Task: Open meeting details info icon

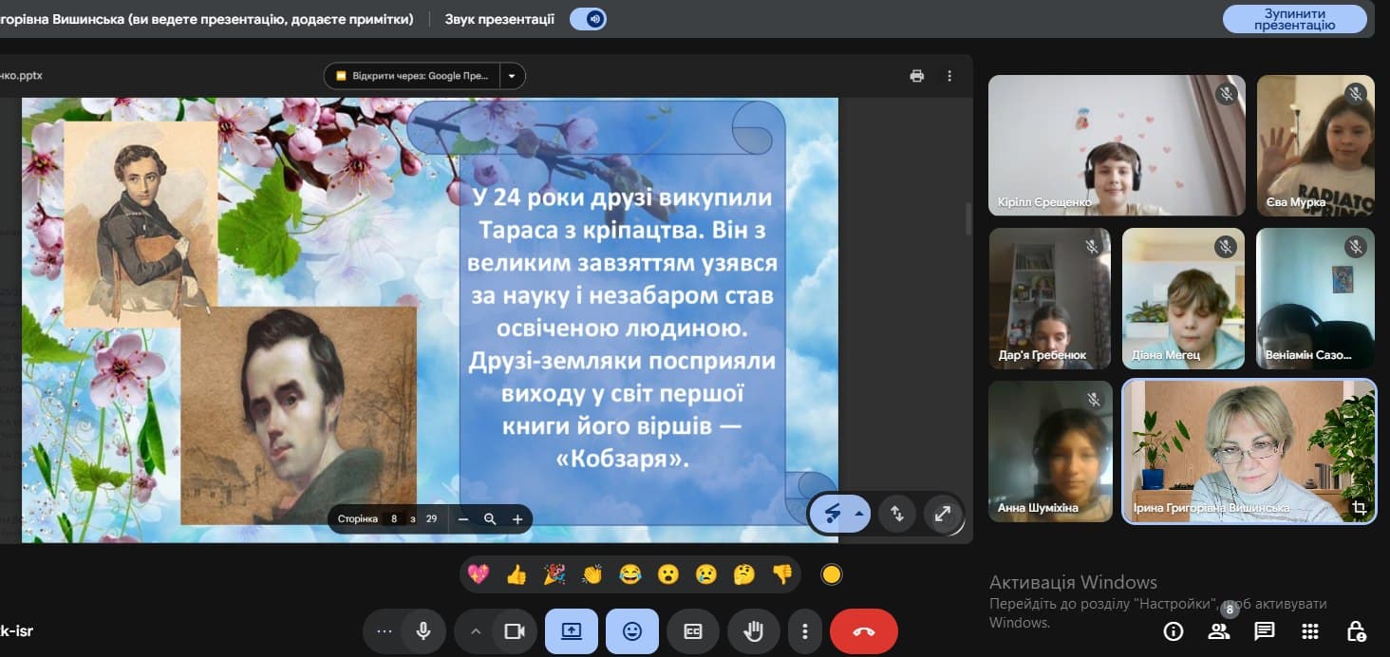Action: click(x=1174, y=631)
